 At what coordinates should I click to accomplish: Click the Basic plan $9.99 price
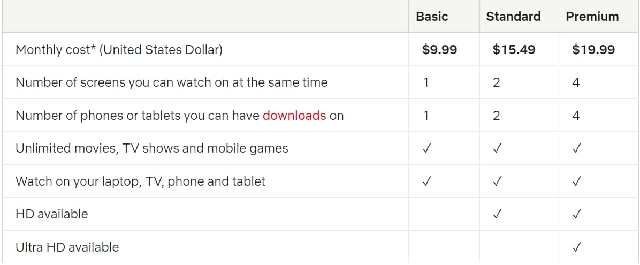pyautogui.click(x=439, y=50)
